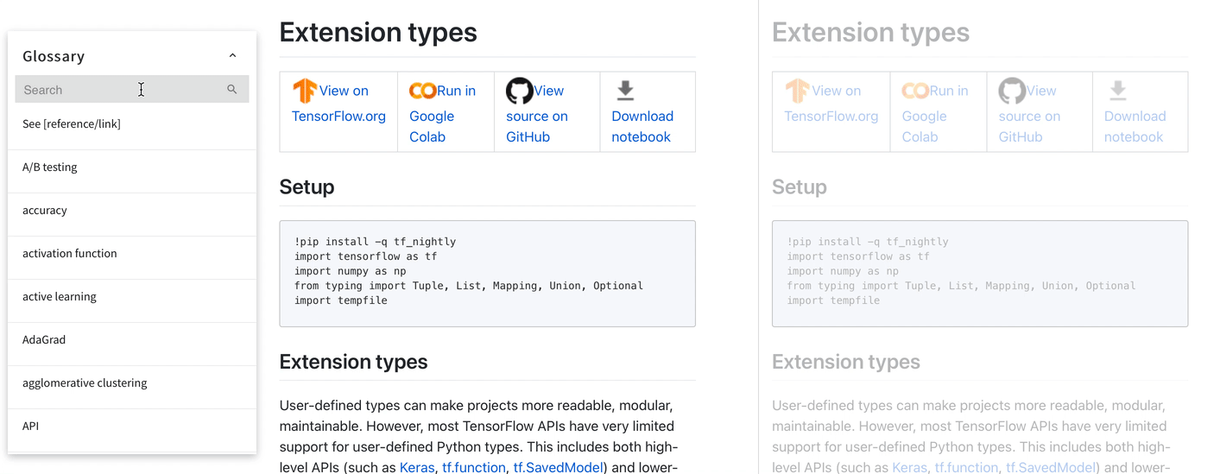Click the Google Colab logo in left page
The image size is (1220, 474).
point(422,91)
